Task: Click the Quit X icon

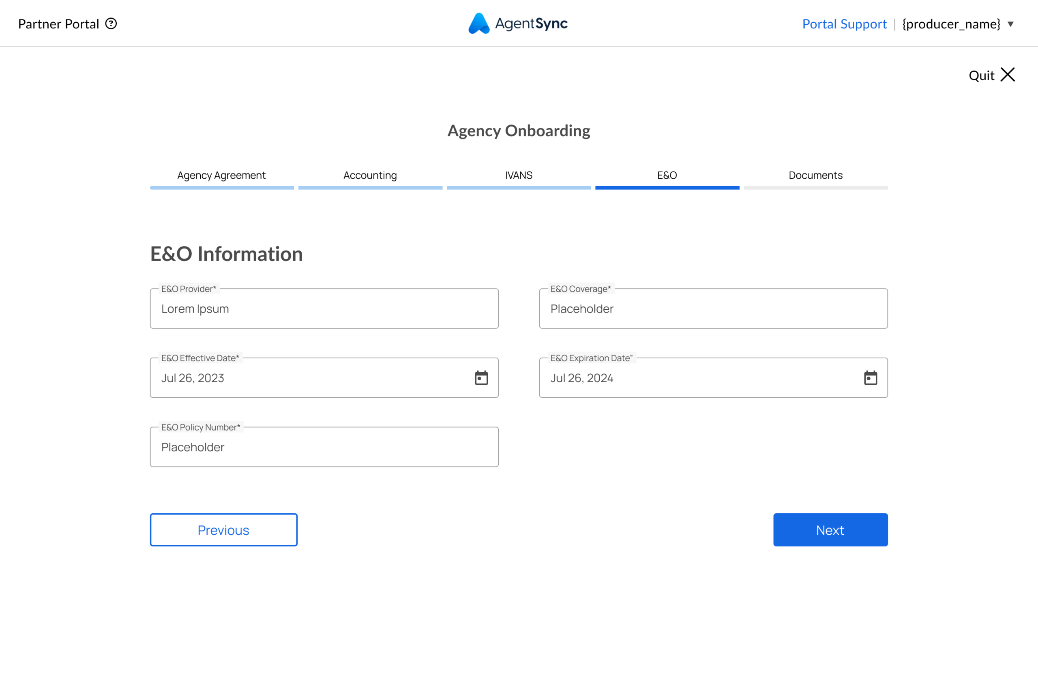Action: (1008, 75)
